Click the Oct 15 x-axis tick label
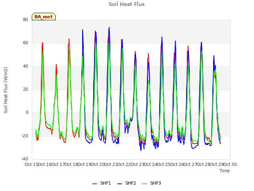 [x=31, y=164]
